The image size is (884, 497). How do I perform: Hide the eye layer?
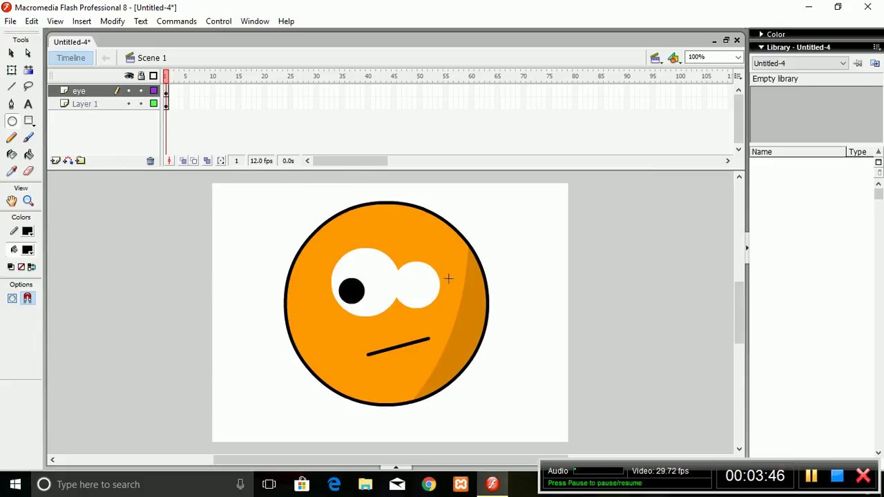pyautogui.click(x=129, y=90)
